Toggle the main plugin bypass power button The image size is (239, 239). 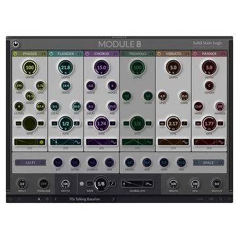pyautogui.click(x=16, y=45)
